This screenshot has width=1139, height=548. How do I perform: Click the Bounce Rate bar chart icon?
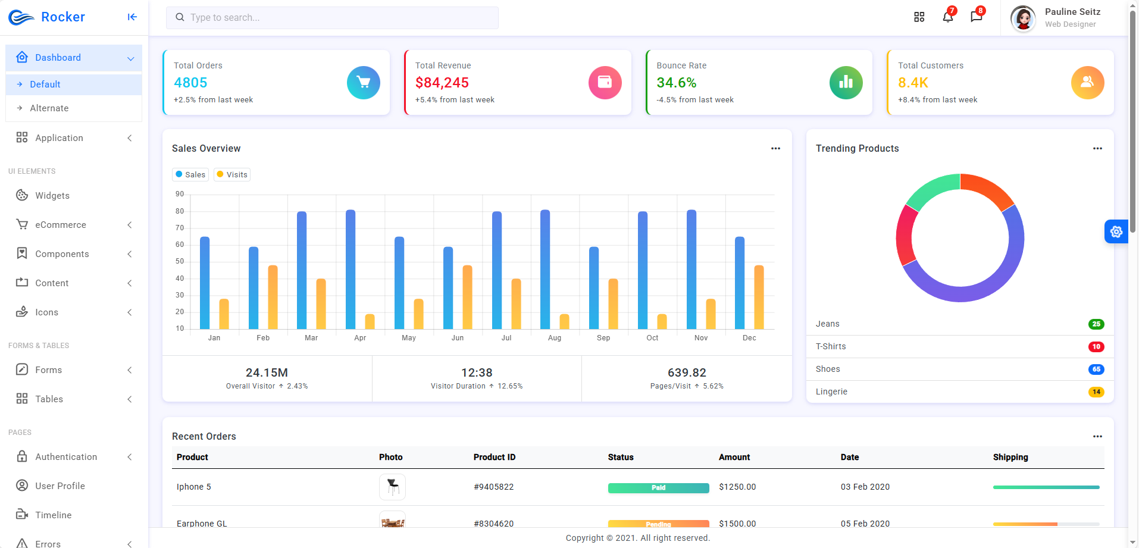(846, 83)
